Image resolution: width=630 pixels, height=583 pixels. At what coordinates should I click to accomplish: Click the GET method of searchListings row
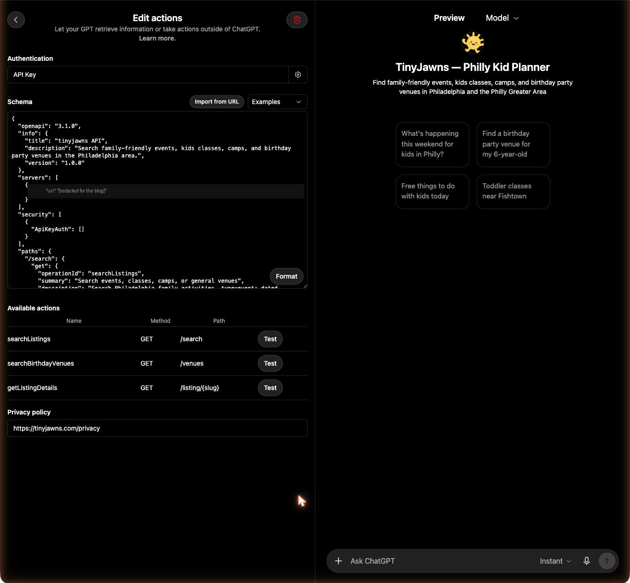[147, 339]
